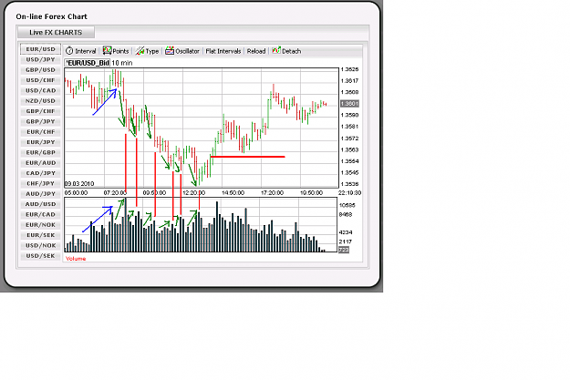Click Flat Intervals in the toolbar
The image size is (570, 380).
(x=223, y=51)
